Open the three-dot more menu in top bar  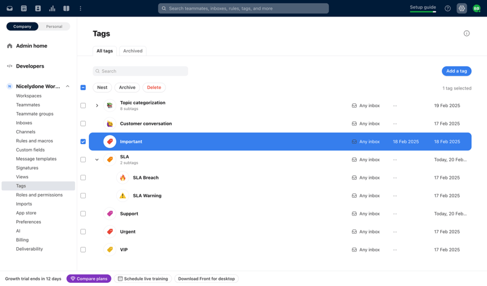pos(80,9)
